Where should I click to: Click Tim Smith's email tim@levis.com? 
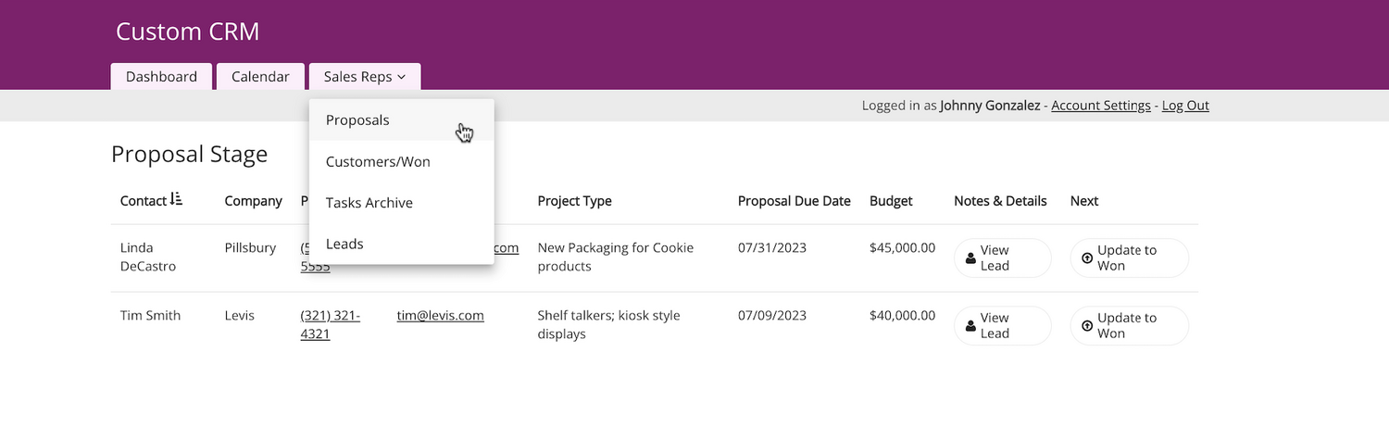[440, 316]
